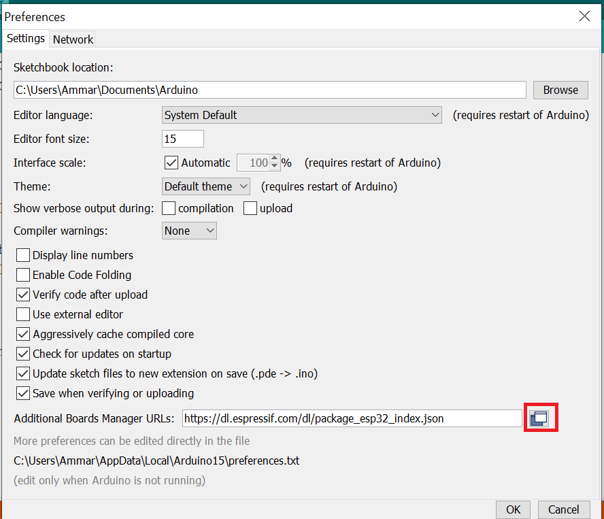Open the Additional Boards Manager URLs editor icon

point(539,418)
